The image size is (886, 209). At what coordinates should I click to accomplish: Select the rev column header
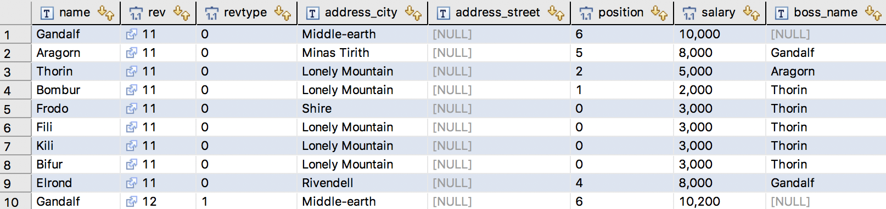coord(158,13)
